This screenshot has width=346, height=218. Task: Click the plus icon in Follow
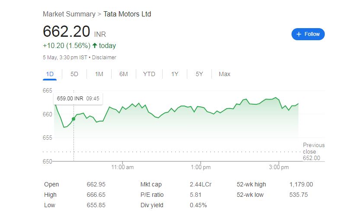(299, 34)
